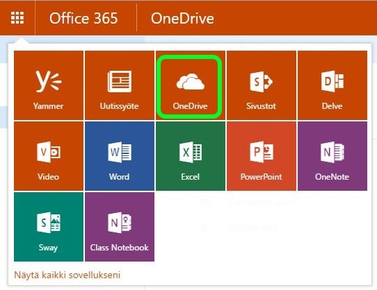The height and width of the screenshot is (290, 377).
Task: Open the Uutissyöte newsfeed tile
Action: click(x=120, y=85)
